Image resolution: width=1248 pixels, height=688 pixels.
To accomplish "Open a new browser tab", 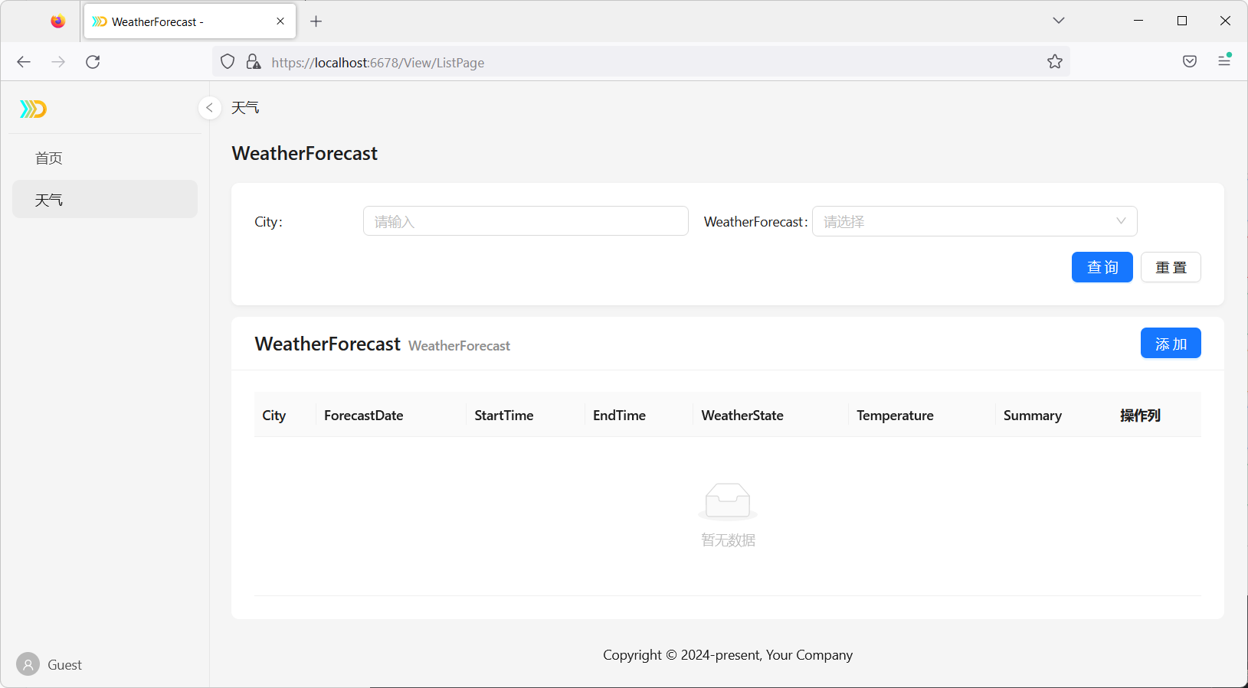I will pyautogui.click(x=316, y=21).
